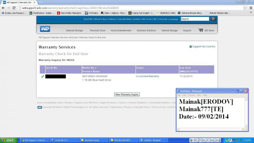Click the Language top link
The height and width of the screenshot is (143, 254).
click(x=174, y=19)
